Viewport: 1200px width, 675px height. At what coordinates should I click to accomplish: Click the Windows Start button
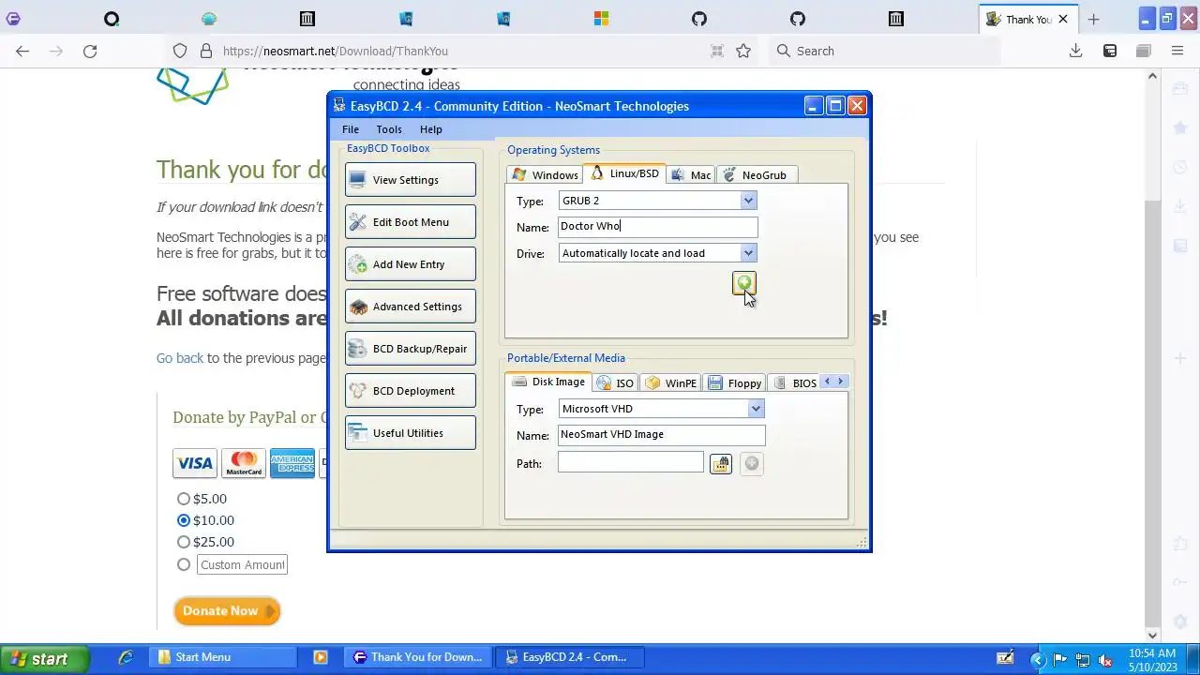coord(45,658)
